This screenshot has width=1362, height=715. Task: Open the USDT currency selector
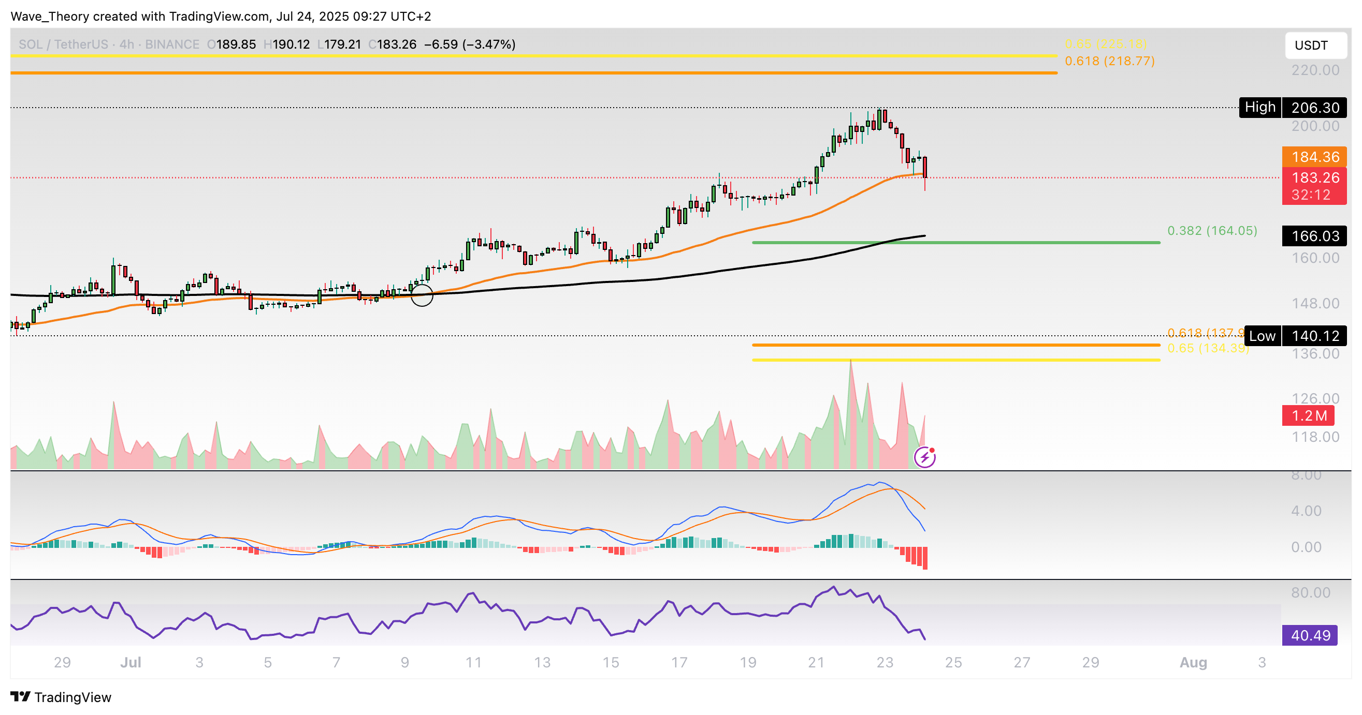1315,46
